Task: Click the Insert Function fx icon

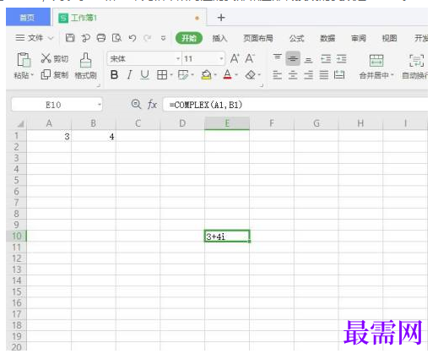Action: (152, 105)
